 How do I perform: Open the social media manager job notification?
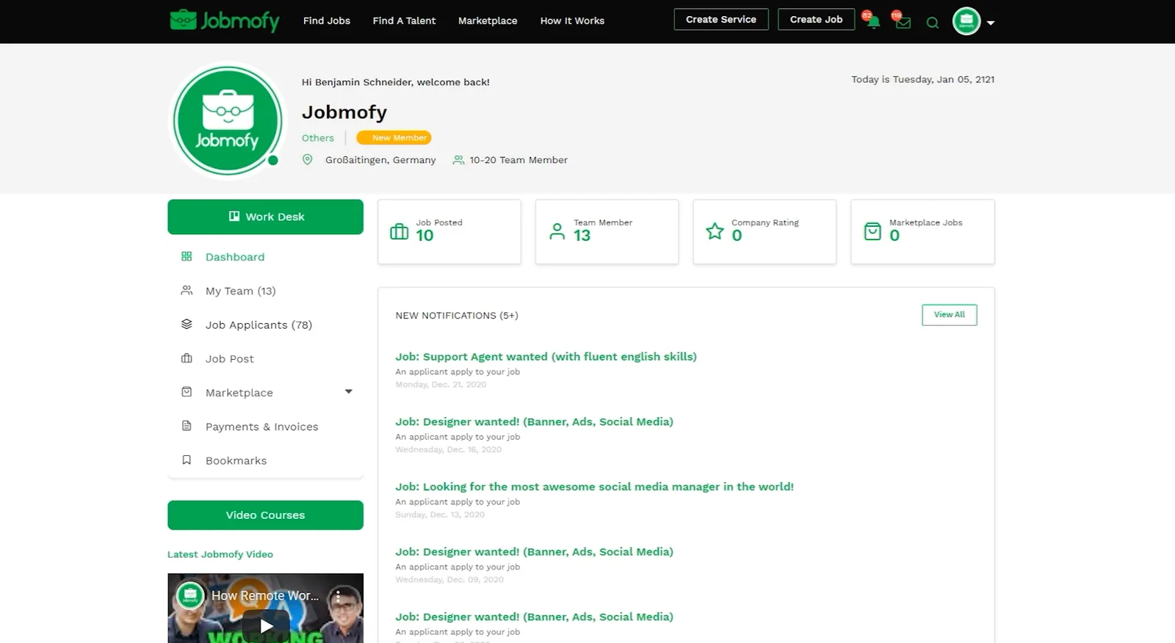(x=594, y=487)
